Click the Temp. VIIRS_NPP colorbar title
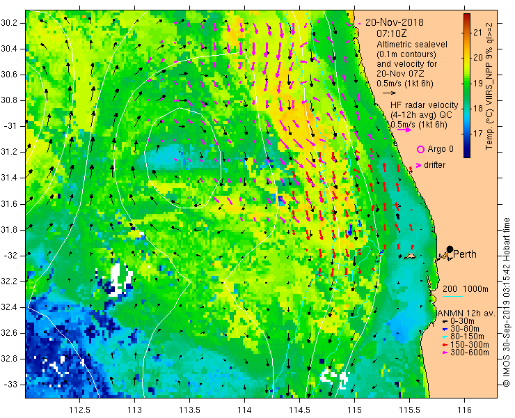515x418 pixels. point(489,86)
